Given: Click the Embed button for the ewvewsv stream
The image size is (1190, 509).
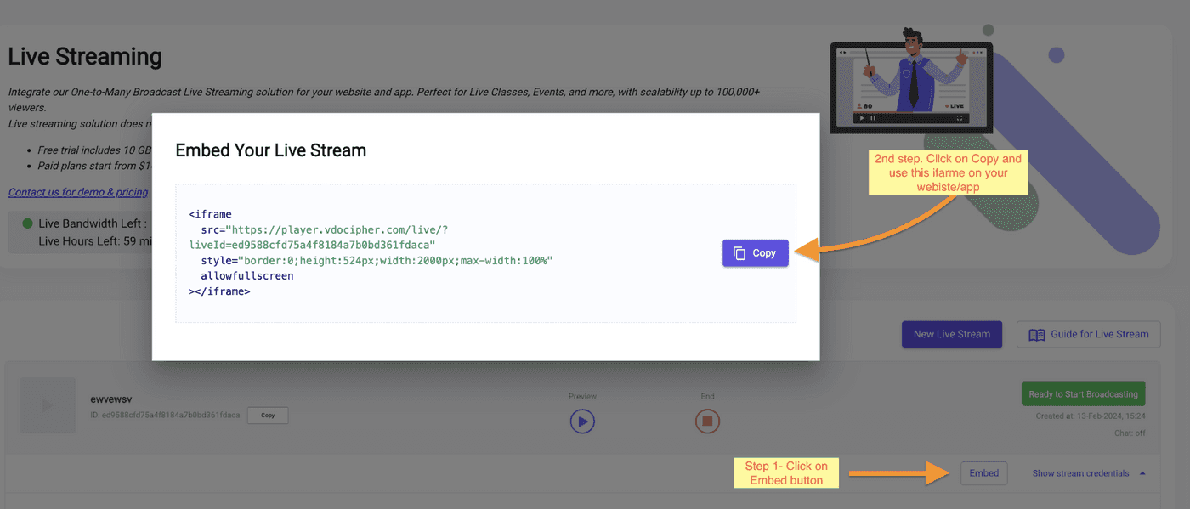Looking at the screenshot, I should tap(983, 472).
